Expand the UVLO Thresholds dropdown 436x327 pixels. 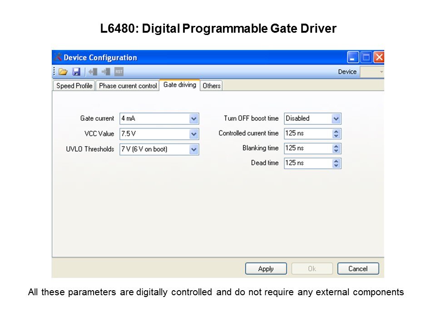click(x=194, y=149)
